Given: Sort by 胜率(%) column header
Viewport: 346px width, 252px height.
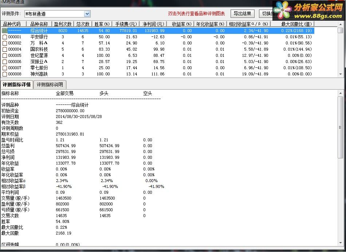Looking at the screenshot, I should (102, 24).
